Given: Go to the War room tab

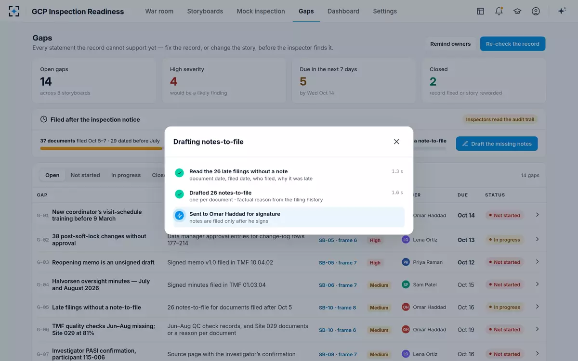Looking at the screenshot, I should (159, 11).
